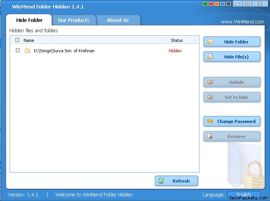270x201 pixels.
Task: Click the Hide File(s) document icon
Action: pyautogui.click(x=210, y=57)
